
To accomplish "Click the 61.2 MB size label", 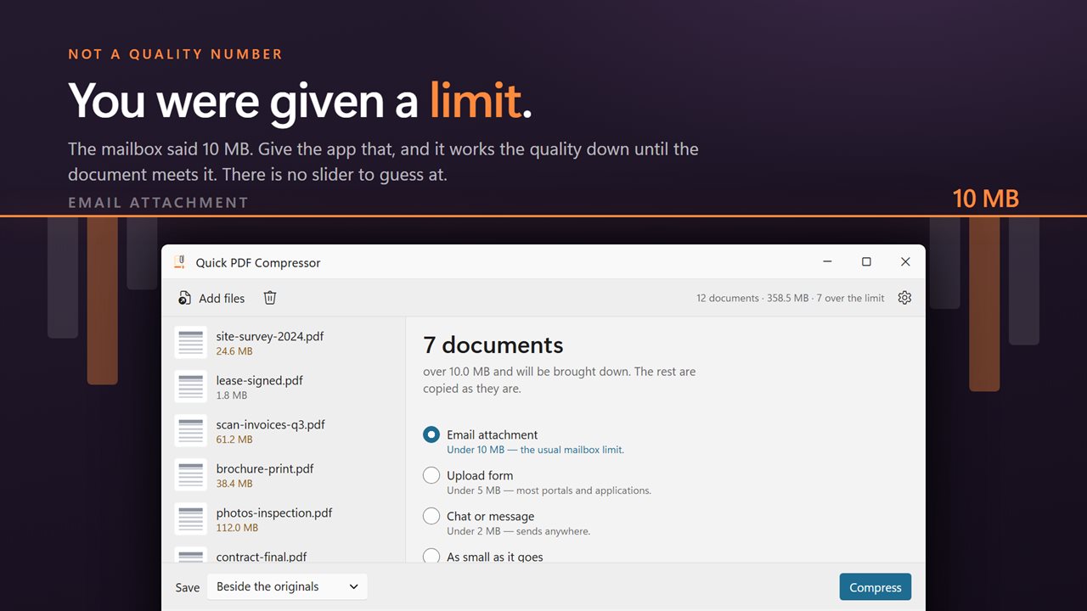I will pyautogui.click(x=234, y=440).
